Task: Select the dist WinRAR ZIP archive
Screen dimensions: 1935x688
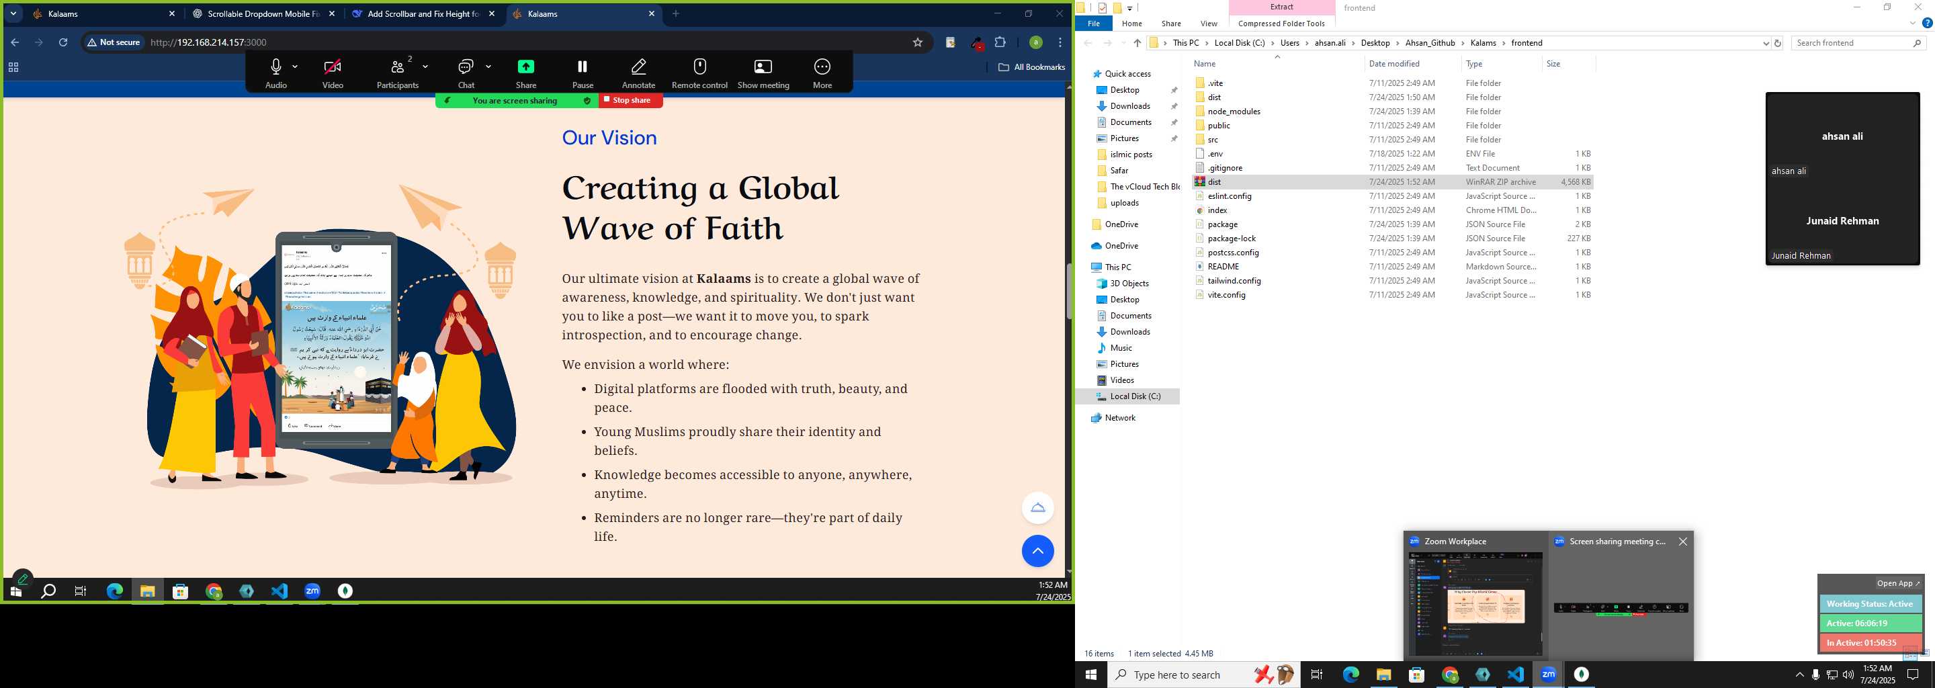Action: coord(1392,182)
